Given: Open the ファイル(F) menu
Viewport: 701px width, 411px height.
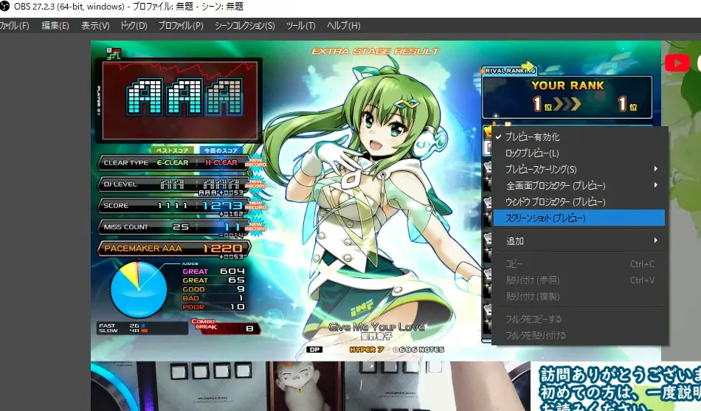Looking at the screenshot, I should [x=15, y=26].
